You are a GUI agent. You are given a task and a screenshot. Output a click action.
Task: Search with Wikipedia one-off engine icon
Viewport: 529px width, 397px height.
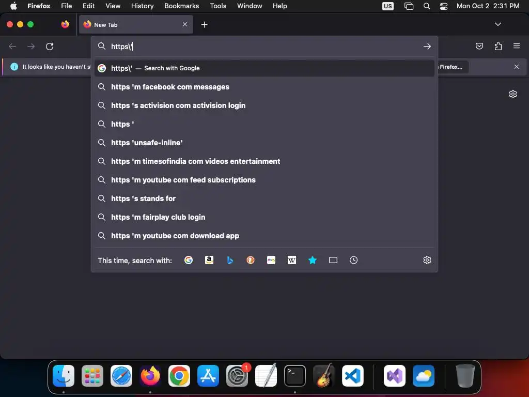click(292, 260)
